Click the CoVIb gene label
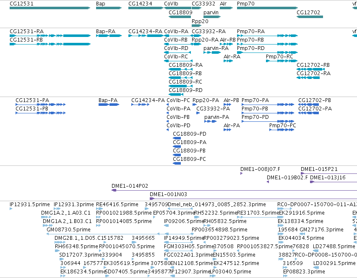357x278 pixels. (171, 4)
